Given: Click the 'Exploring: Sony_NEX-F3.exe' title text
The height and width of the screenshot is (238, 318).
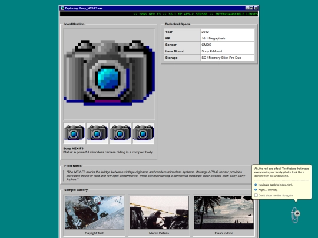Looking at the screenshot, I should point(84,8).
